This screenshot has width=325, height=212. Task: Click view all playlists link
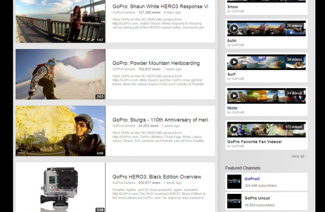point(299,156)
